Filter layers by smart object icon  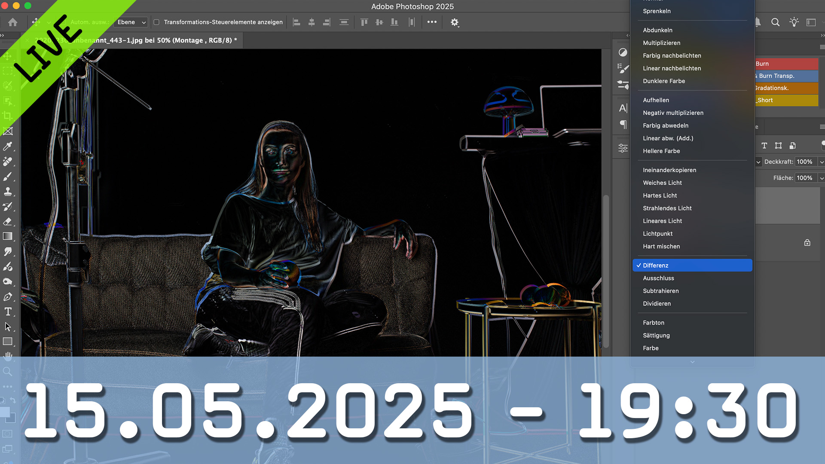[x=792, y=146]
